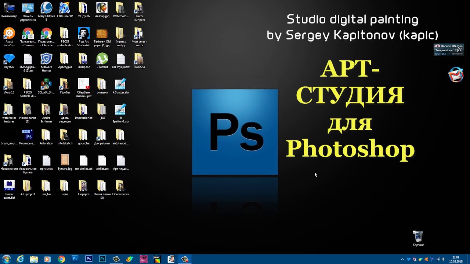Select the Новые кисти folder shortcut

click(x=9, y=162)
